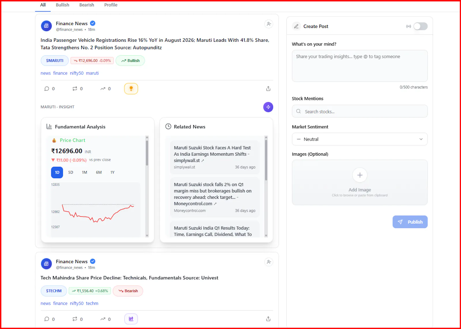Click the ₹1,556.40 +0.68% price chip
Screen dimensions: 461x329
coord(90,291)
